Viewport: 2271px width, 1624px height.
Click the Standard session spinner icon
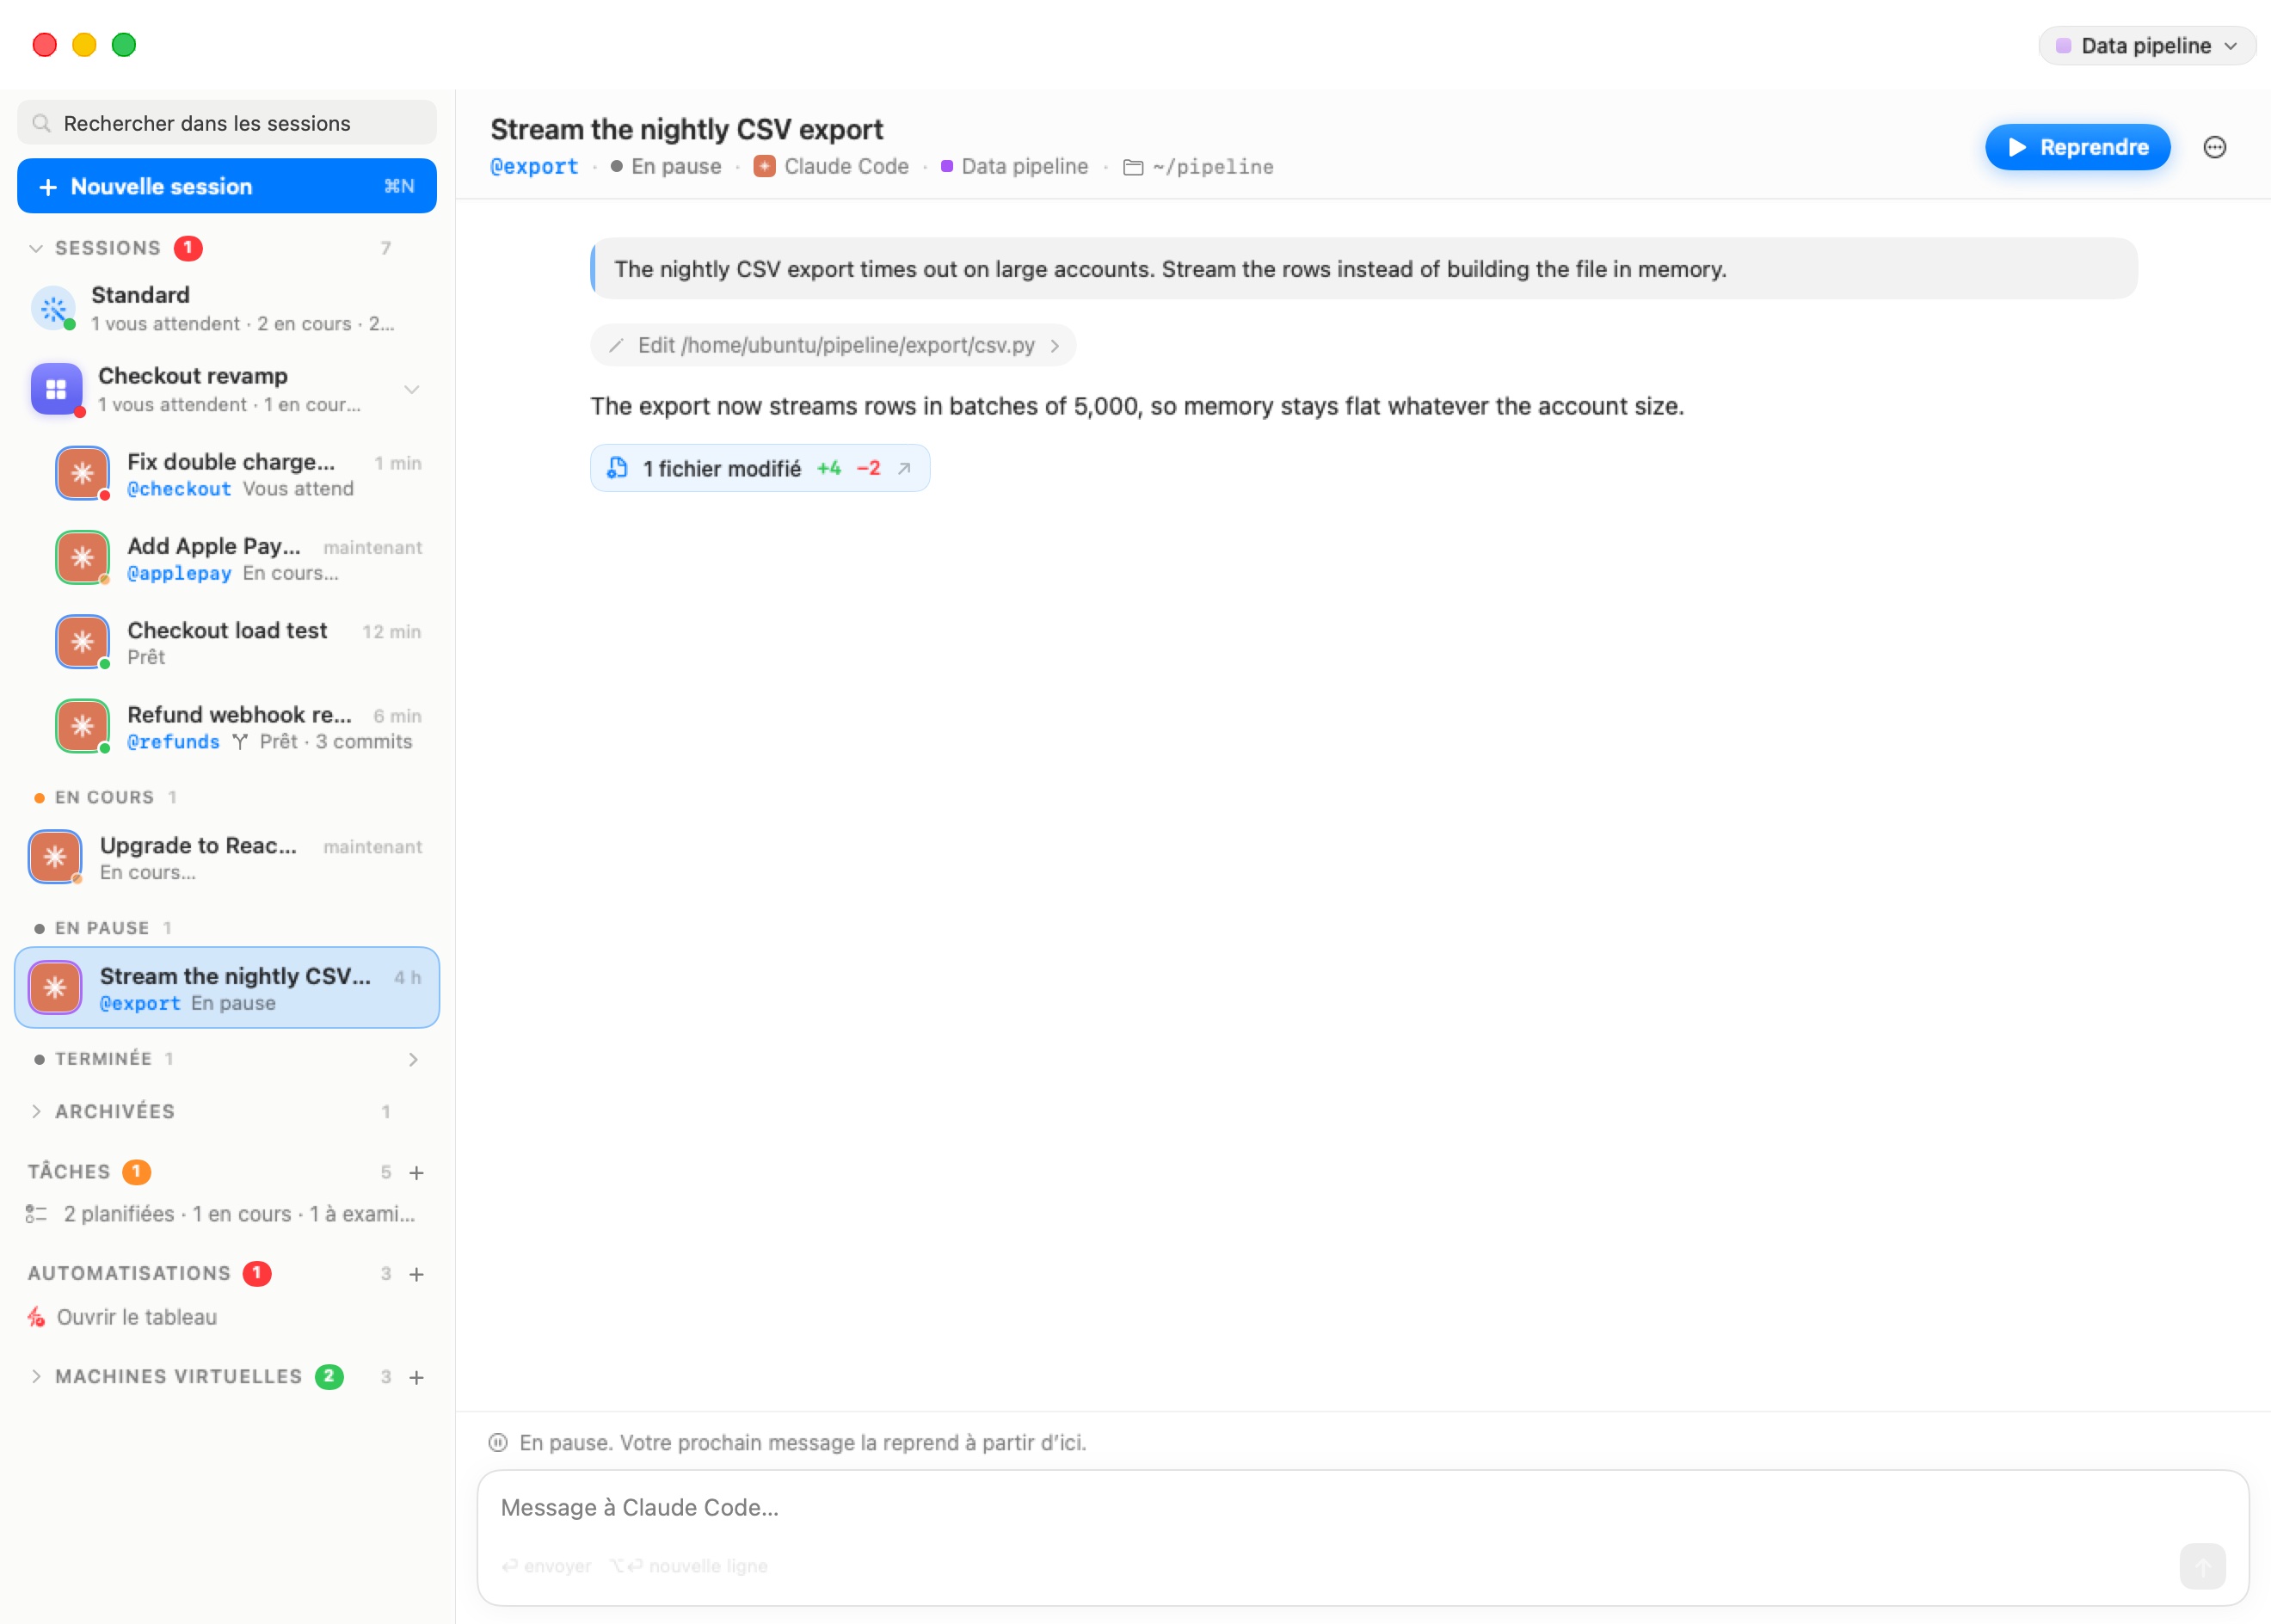54,309
